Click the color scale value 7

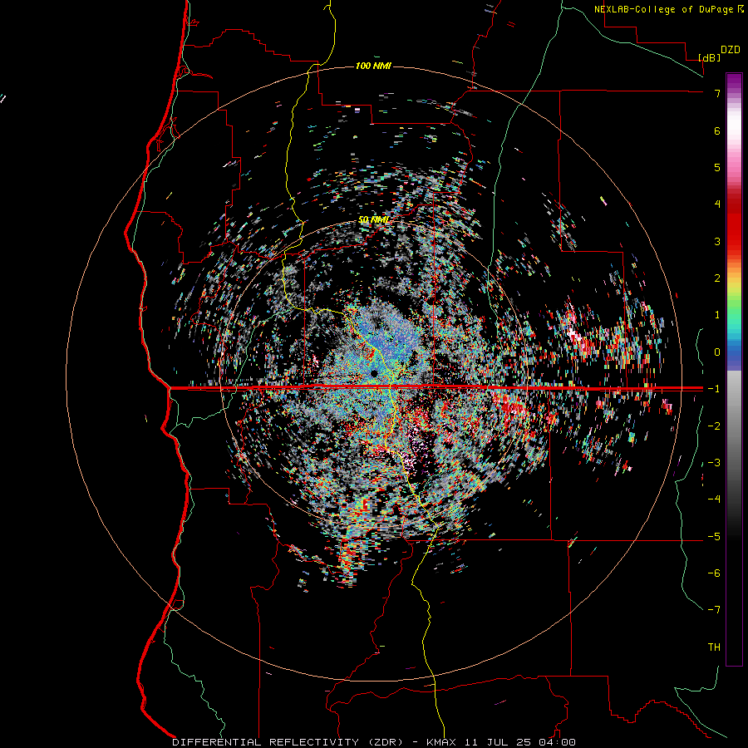[717, 93]
